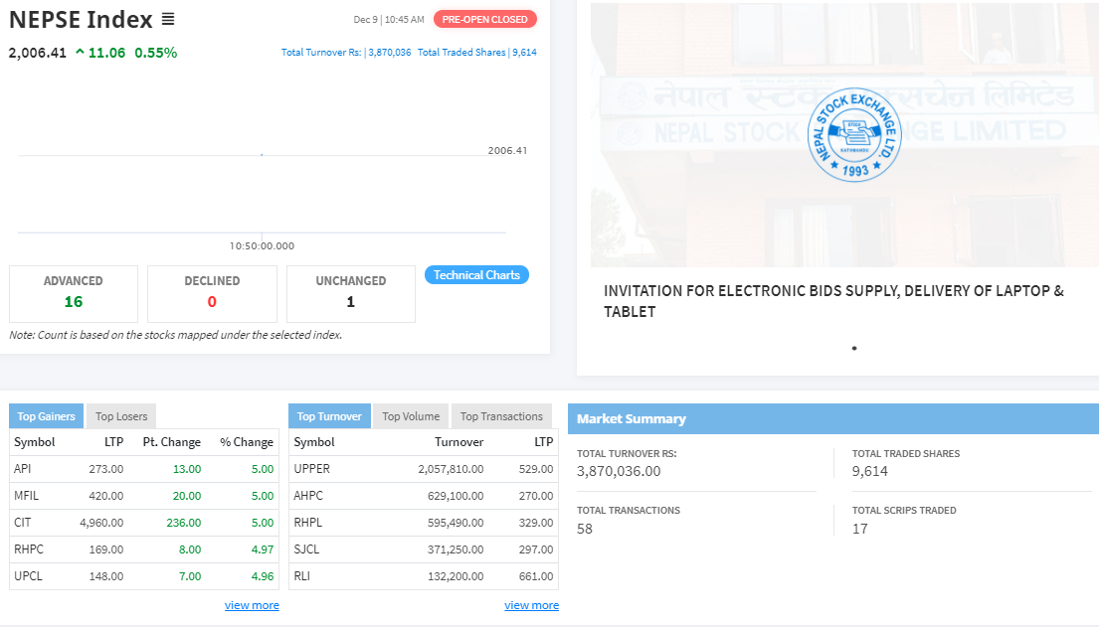
Task: Click the UNCHANGED count box
Action: point(351,293)
